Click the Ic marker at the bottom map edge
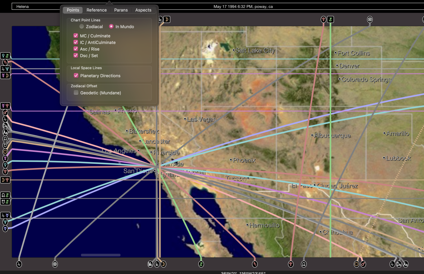 click(156, 264)
